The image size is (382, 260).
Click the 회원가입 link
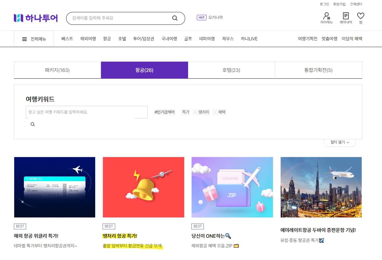click(339, 4)
